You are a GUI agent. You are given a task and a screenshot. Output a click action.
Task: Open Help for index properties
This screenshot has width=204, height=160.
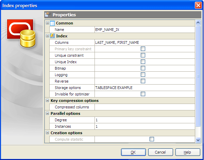pyautogui.click(x=187, y=152)
